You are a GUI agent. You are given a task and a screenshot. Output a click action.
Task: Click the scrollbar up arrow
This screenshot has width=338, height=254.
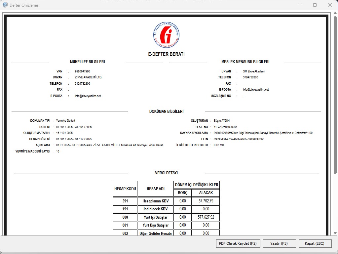coord(335,13)
